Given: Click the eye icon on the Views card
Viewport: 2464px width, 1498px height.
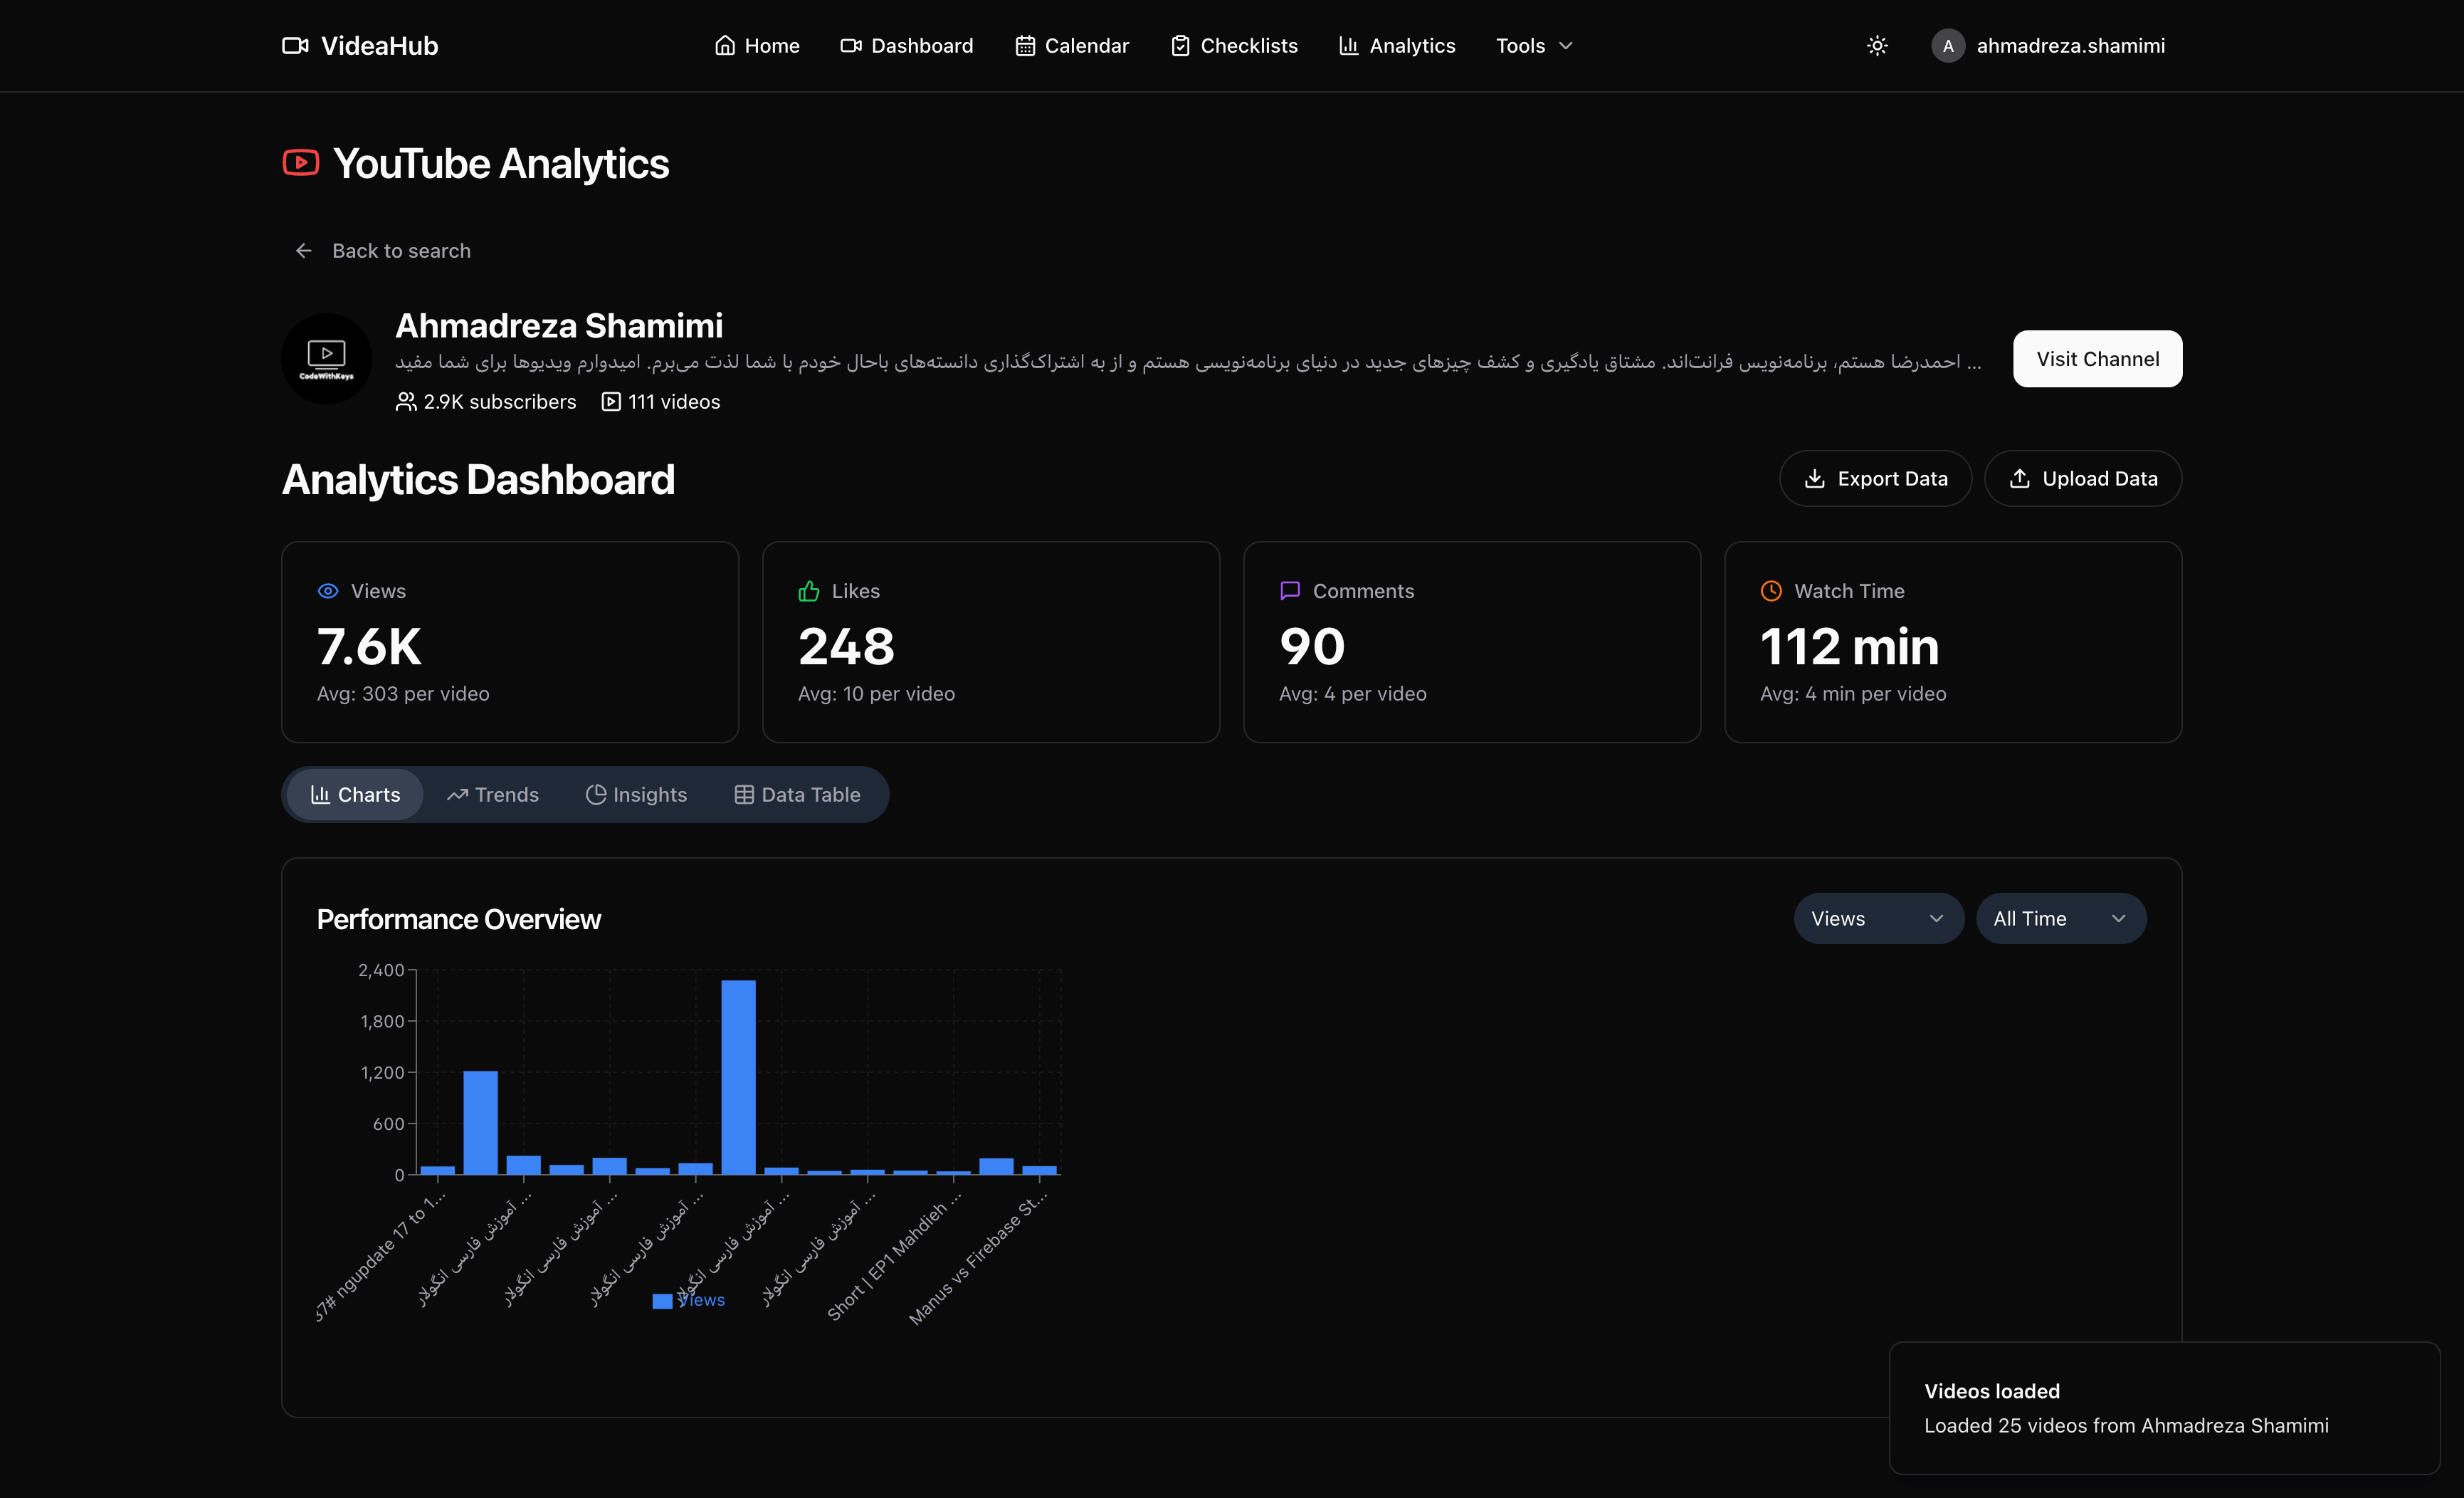Looking at the screenshot, I should [x=328, y=592].
